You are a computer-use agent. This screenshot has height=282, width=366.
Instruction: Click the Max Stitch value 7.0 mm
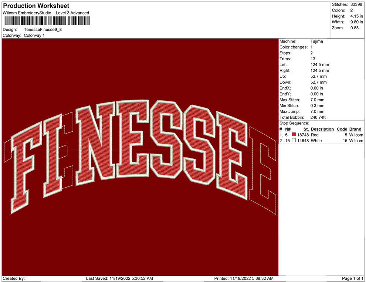[317, 100]
